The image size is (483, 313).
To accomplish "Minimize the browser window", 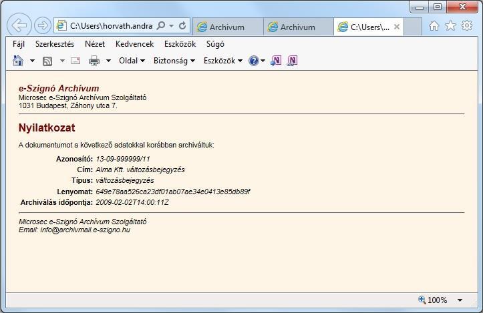I will (420, 7).
